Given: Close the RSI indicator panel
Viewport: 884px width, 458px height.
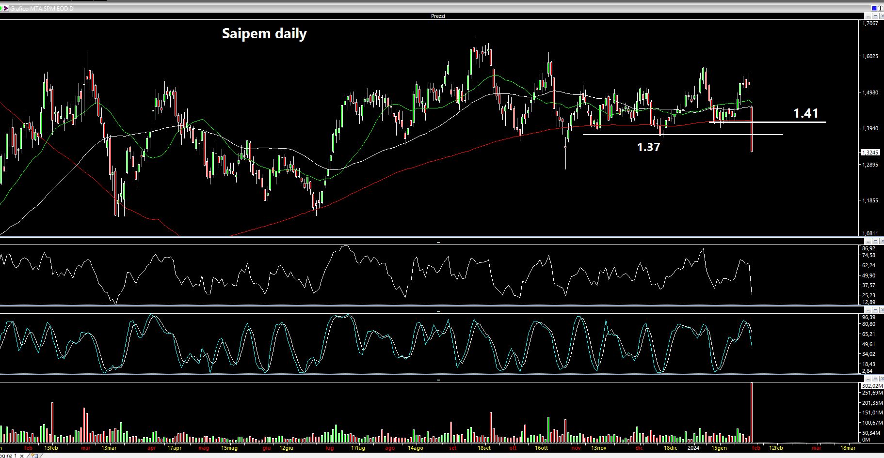Looking at the screenshot, I should point(882,241).
